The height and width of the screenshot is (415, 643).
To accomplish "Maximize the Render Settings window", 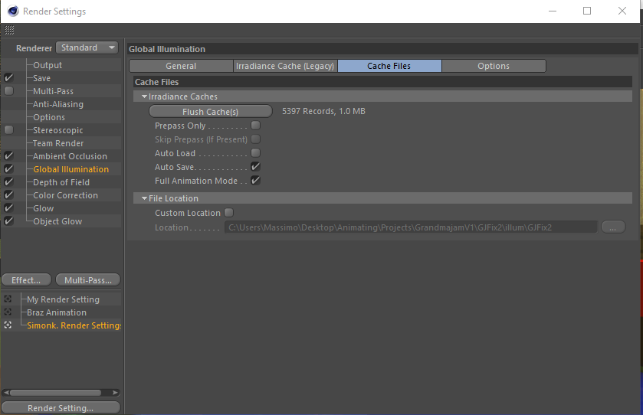I will 587,11.
